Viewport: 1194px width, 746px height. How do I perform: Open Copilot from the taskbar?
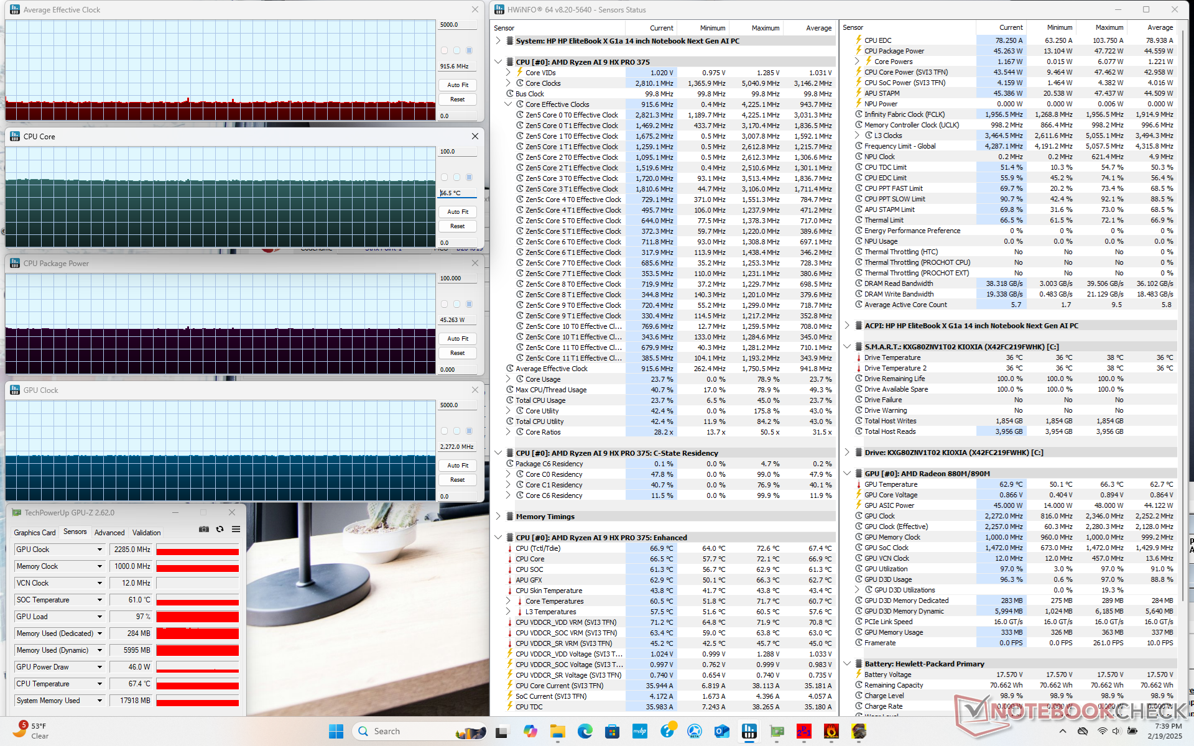(530, 731)
